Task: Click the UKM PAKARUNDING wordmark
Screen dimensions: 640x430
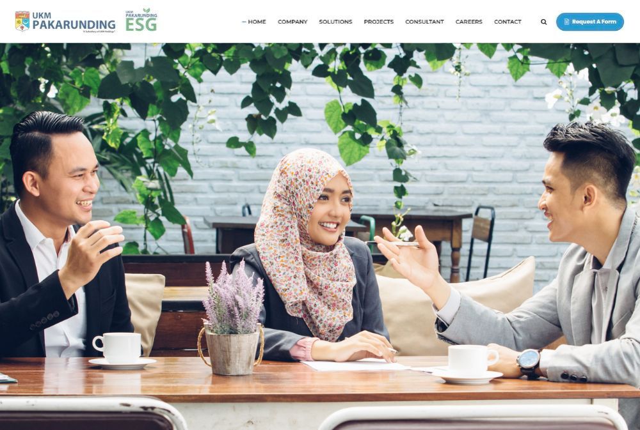Action: click(74, 21)
